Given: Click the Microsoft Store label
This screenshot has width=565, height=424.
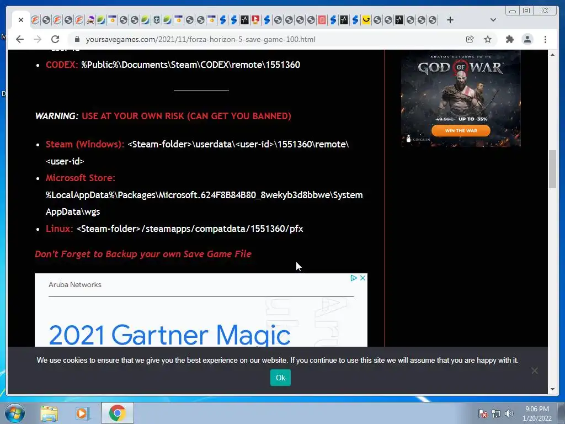Looking at the screenshot, I should point(81,178).
